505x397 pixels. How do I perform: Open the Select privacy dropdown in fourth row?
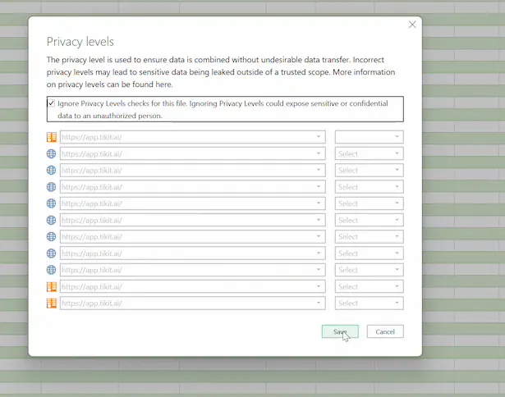[369, 187]
